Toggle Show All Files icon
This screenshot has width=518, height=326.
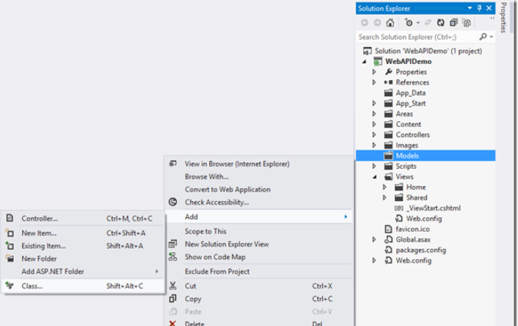[x=467, y=23]
